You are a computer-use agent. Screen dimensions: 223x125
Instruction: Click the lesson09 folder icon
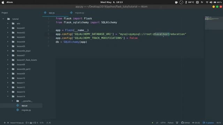click(13, 74)
